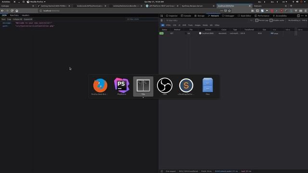Select the Getting Started browser tab
This screenshot has width=308, height=173.
click(53, 6)
